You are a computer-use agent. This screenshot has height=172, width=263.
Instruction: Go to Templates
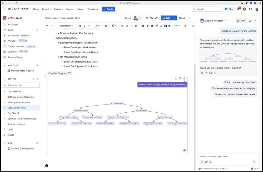click(93, 9)
